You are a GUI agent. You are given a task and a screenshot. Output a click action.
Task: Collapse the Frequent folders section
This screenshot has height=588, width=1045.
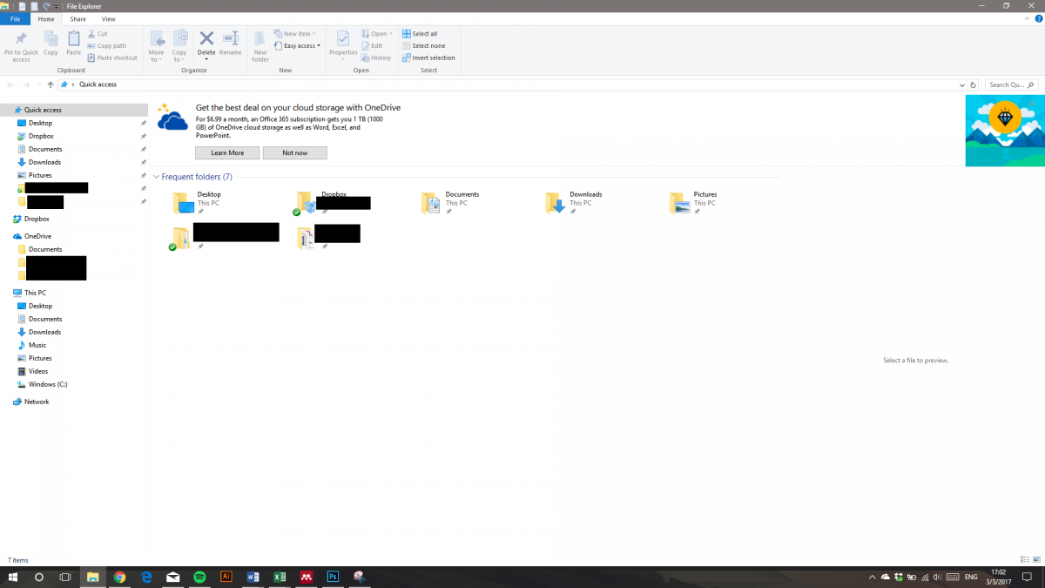(x=157, y=176)
